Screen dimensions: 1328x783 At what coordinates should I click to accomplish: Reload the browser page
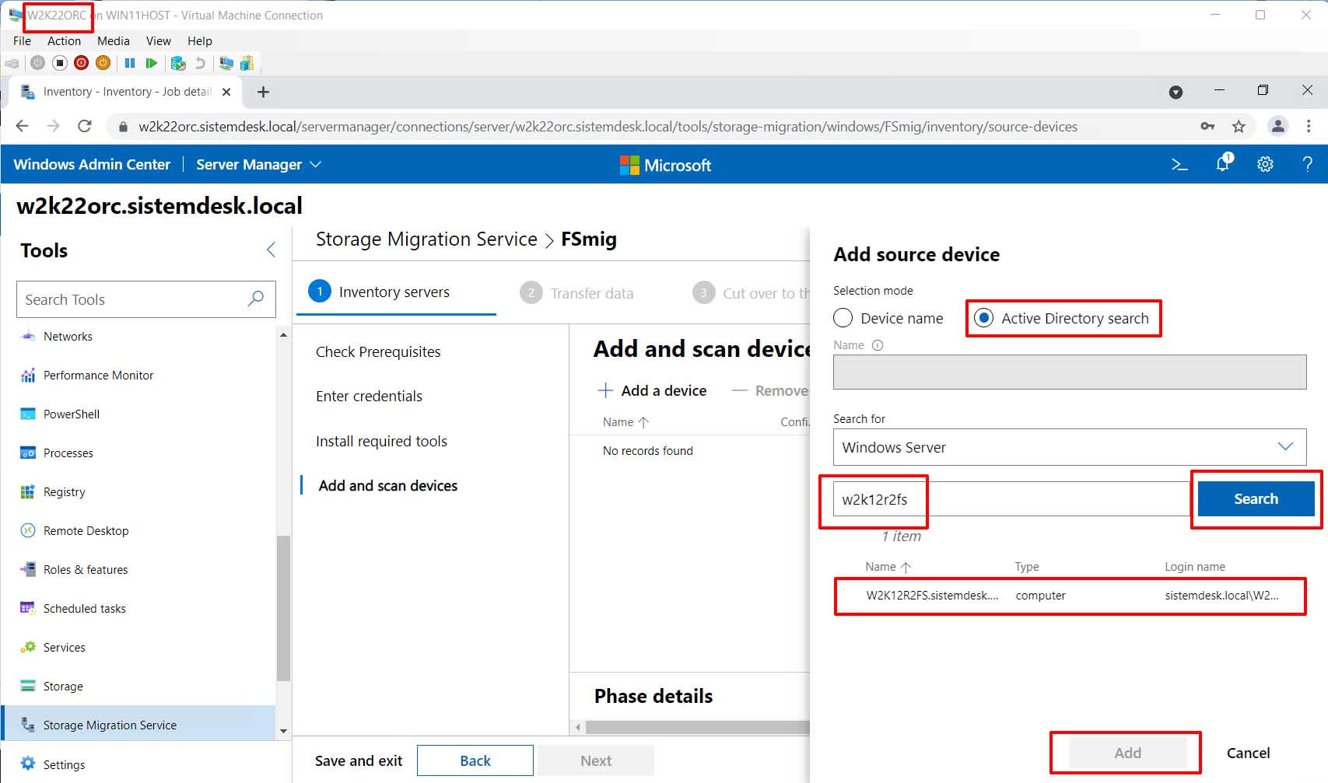(84, 126)
